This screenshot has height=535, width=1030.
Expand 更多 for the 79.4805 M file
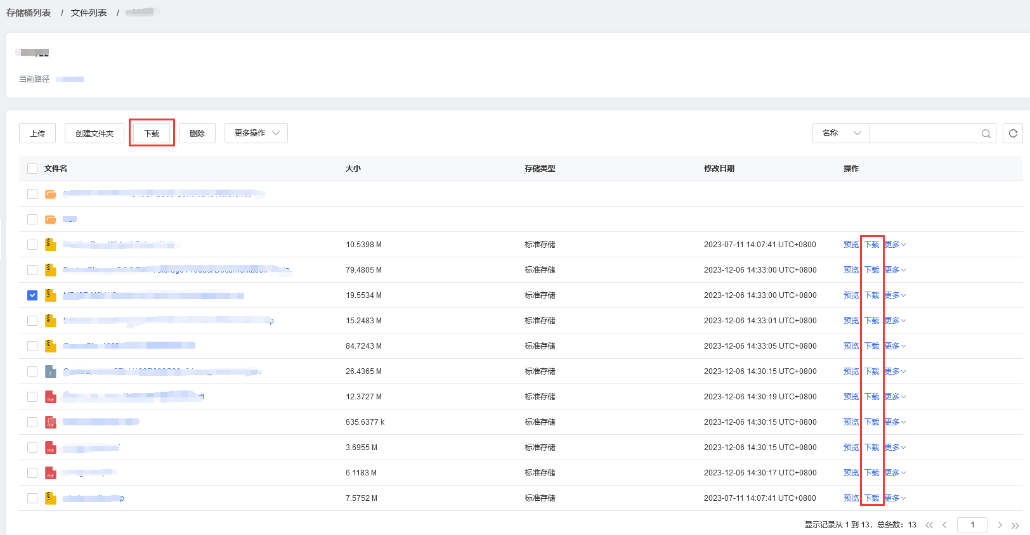[x=895, y=270]
